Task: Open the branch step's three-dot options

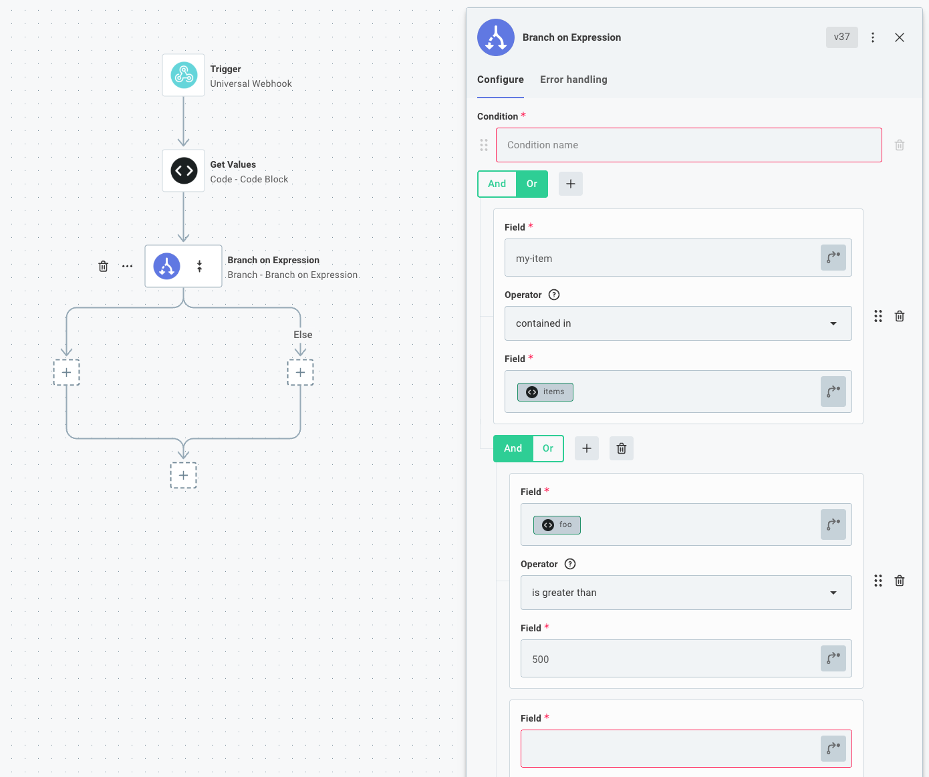Action: 127,267
